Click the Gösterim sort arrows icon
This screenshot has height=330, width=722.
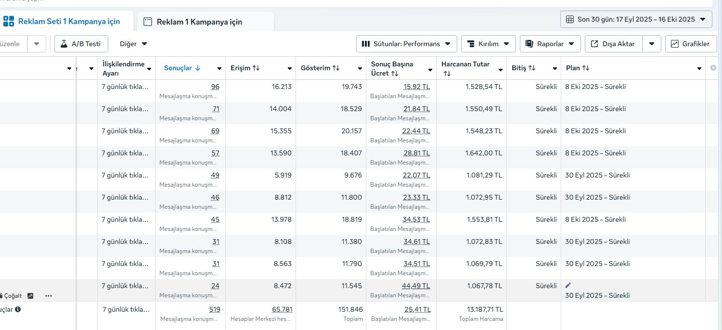[x=336, y=68]
